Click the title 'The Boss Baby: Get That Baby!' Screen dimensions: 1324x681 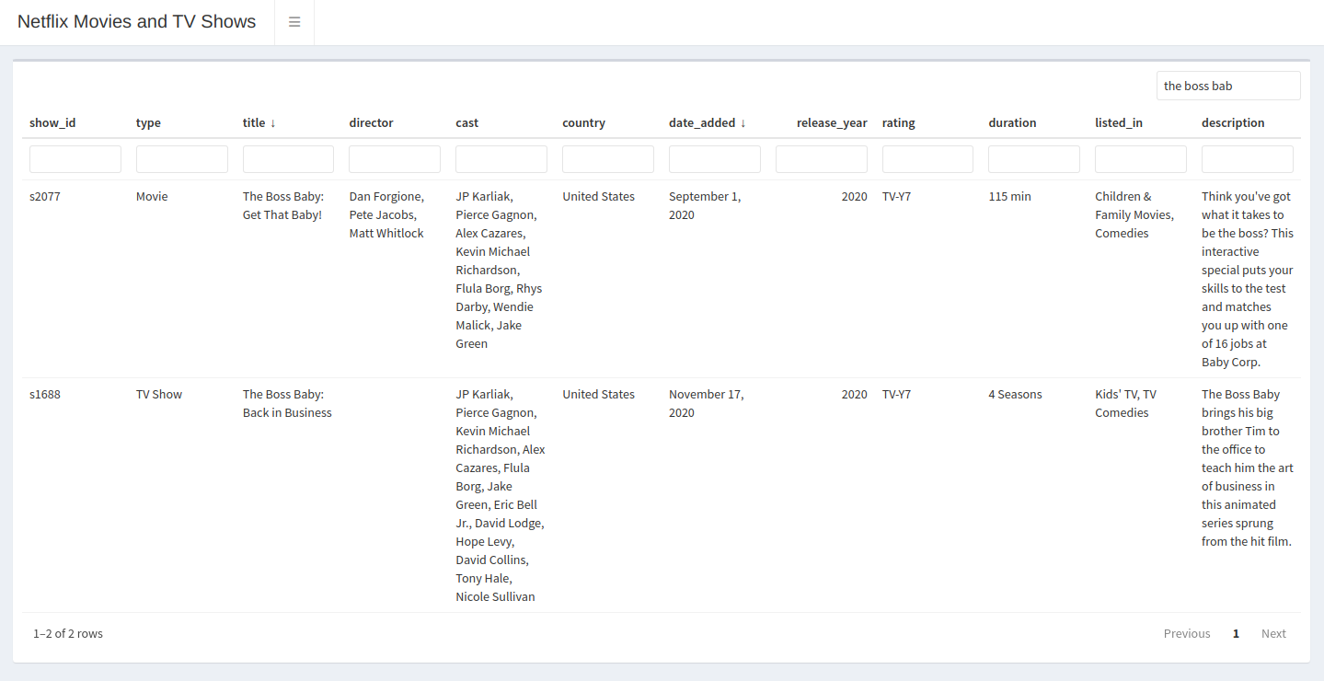pos(283,205)
